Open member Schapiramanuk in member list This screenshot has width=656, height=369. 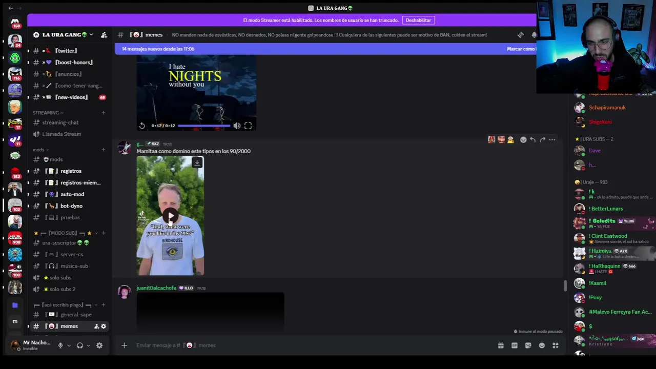(607, 108)
